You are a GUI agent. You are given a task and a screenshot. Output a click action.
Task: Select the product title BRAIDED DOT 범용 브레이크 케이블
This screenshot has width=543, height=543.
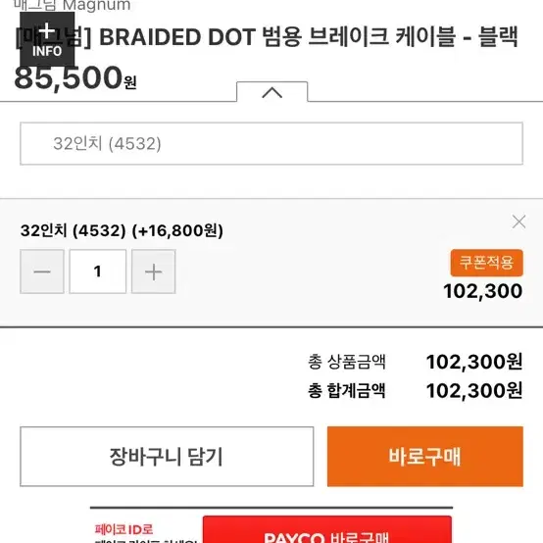point(276,37)
